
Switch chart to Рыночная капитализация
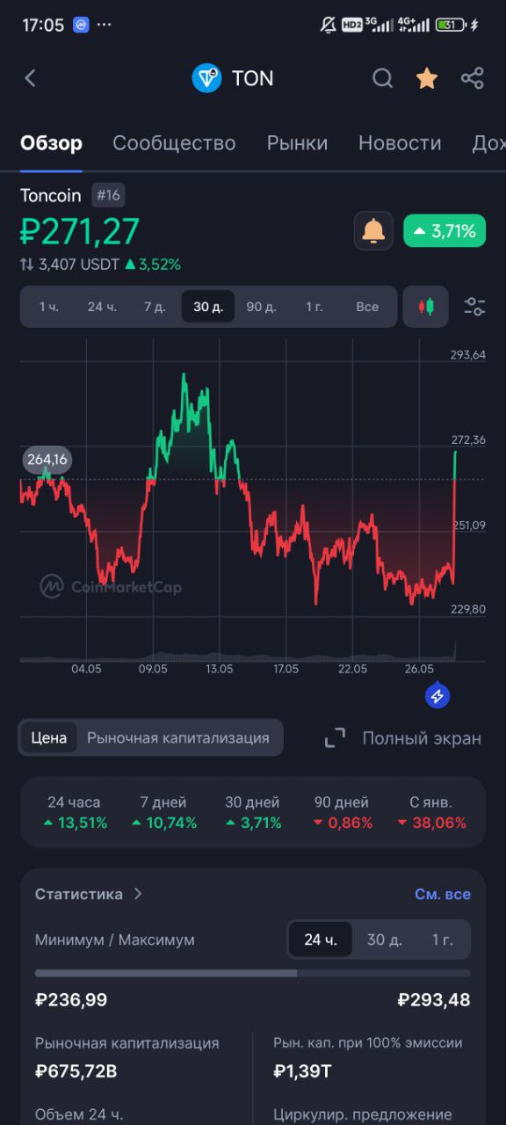178,738
